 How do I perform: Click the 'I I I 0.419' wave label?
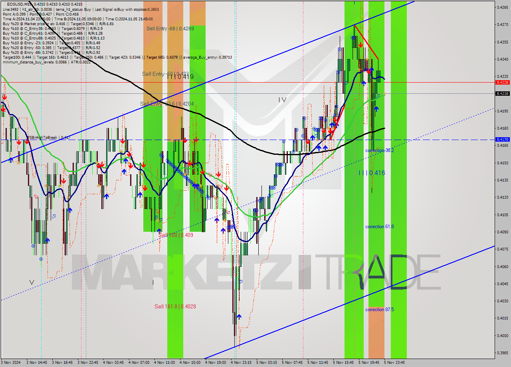(x=180, y=77)
